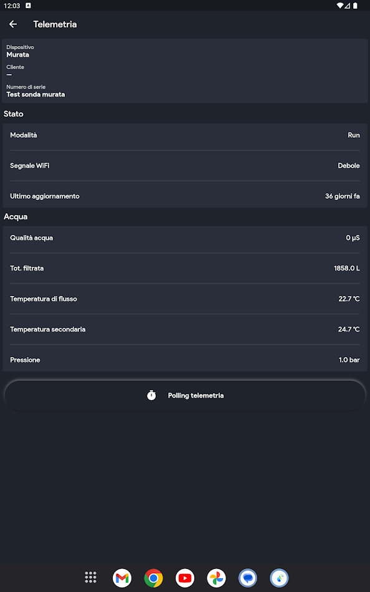Open Google Photos from the dock
The image size is (370, 592).
[216, 578]
